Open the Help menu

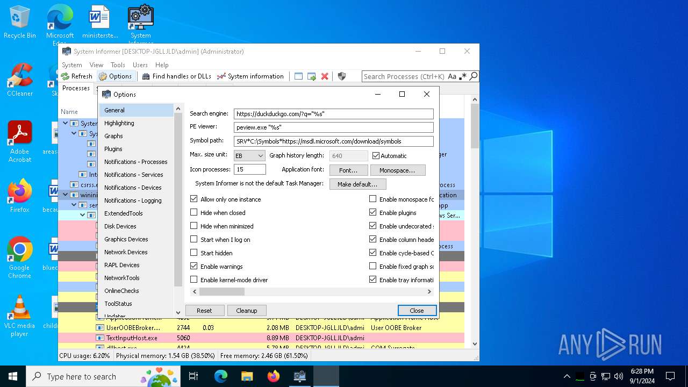[162, 64]
